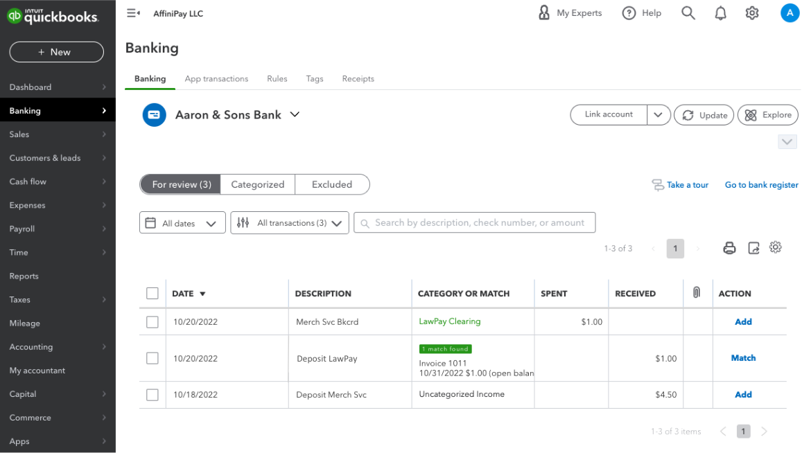Viewport: 811px width, 453px height.
Task: Open the search magnifier icon in header
Action: (x=688, y=13)
